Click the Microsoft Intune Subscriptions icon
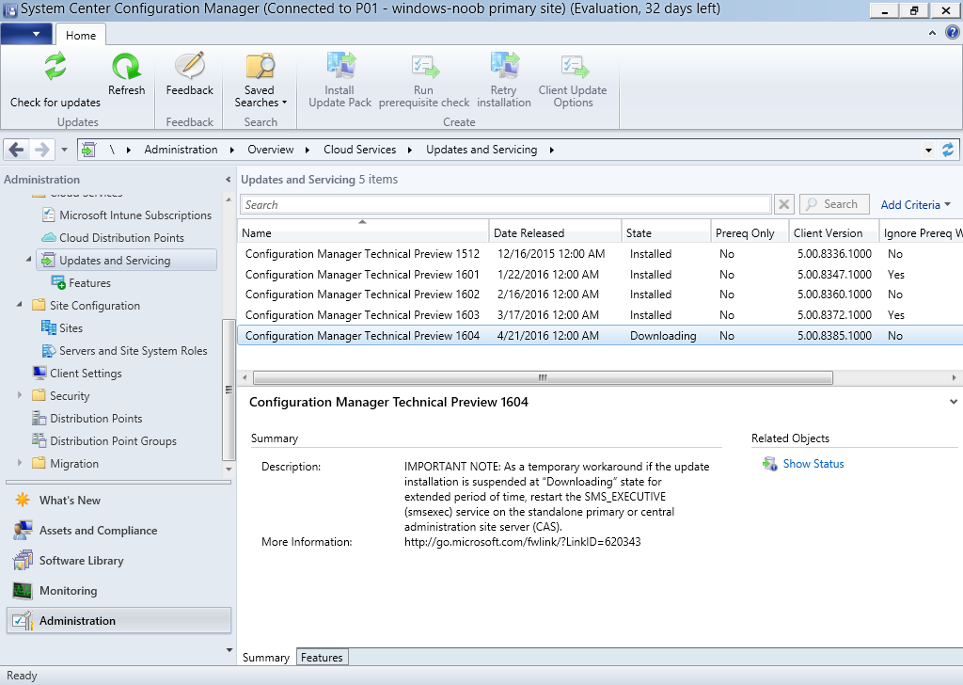963x685 pixels. click(49, 215)
